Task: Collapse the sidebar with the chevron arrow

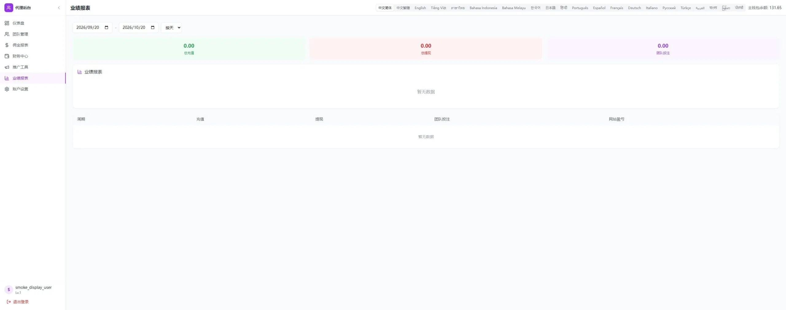Action: [59, 8]
